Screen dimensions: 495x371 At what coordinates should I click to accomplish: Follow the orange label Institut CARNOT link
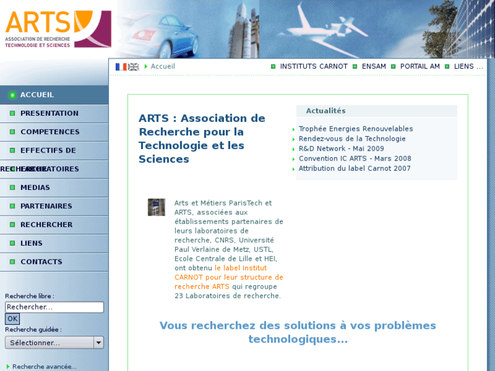pos(229,277)
